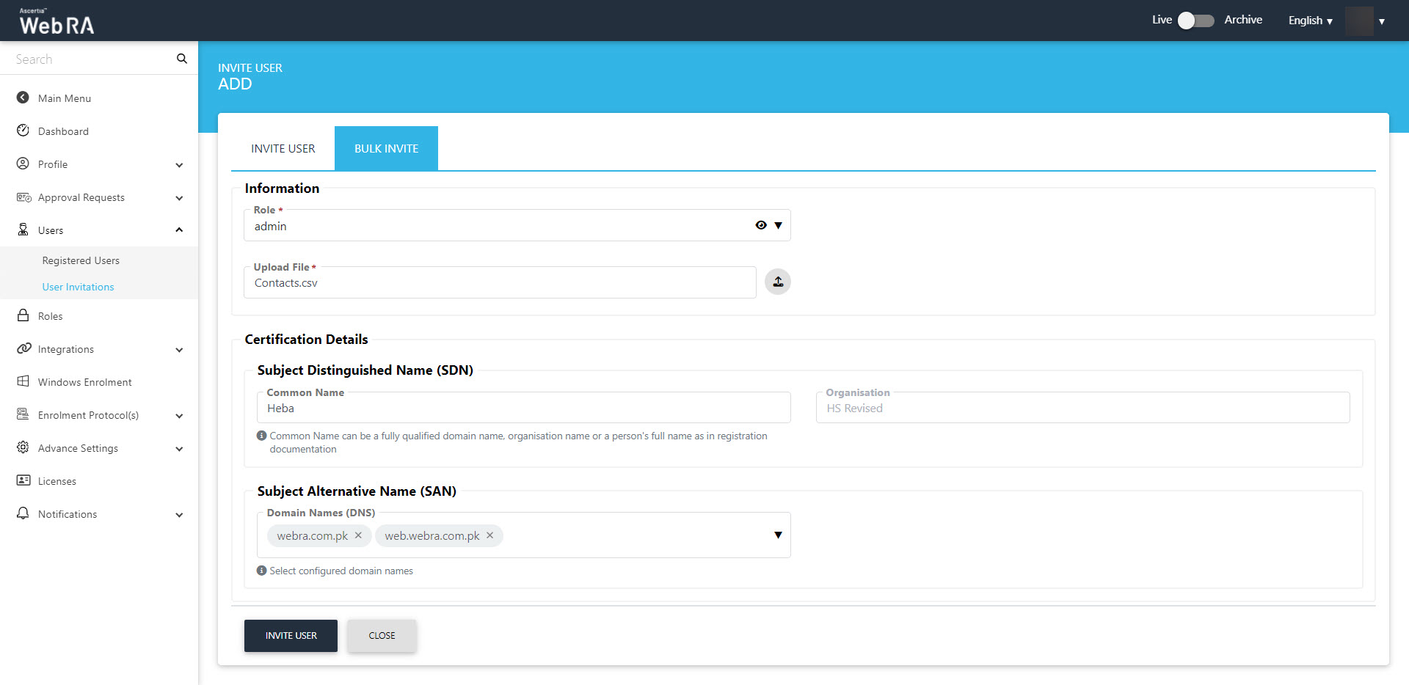This screenshot has height=685, width=1409.
Task: Open Windows Enrolment in sidebar
Action: tap(84, 382)
